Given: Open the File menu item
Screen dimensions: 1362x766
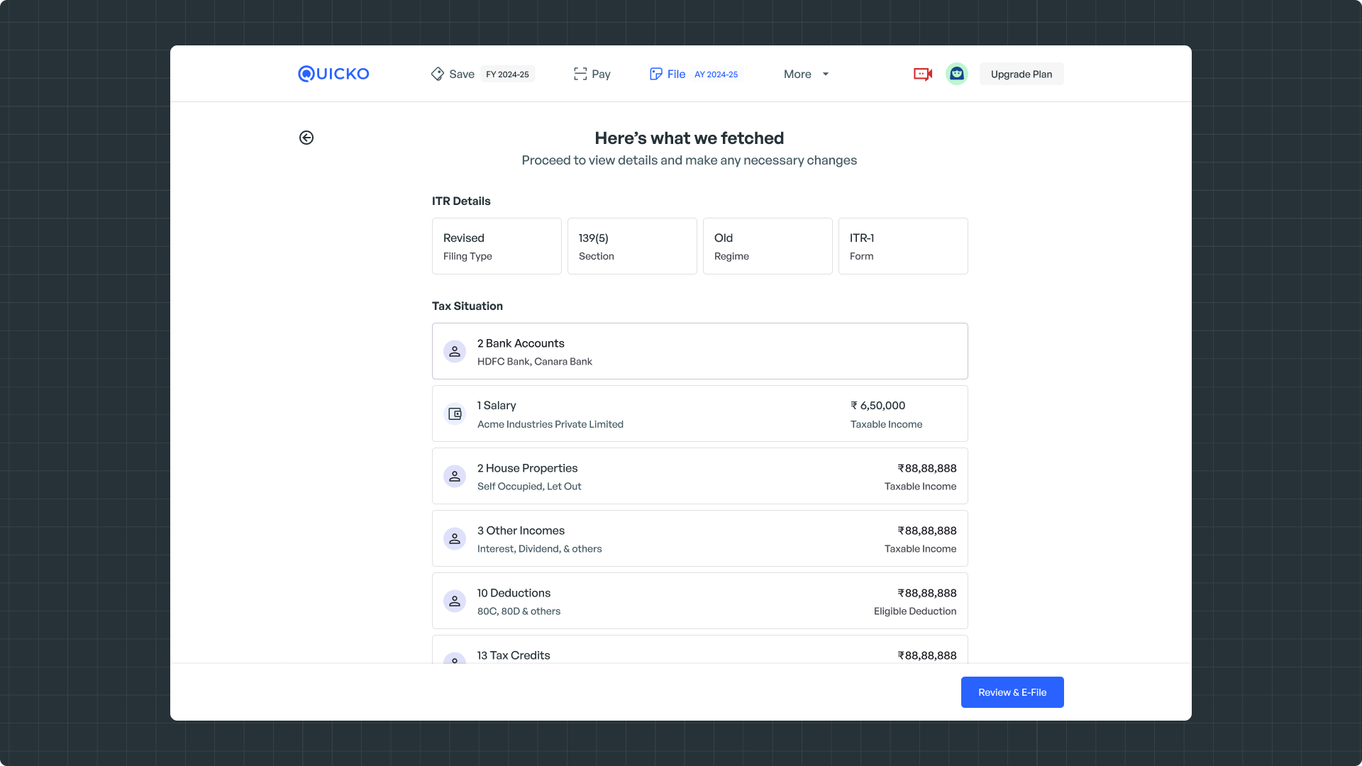Looking at the screenshot, I should click(676, 74).
